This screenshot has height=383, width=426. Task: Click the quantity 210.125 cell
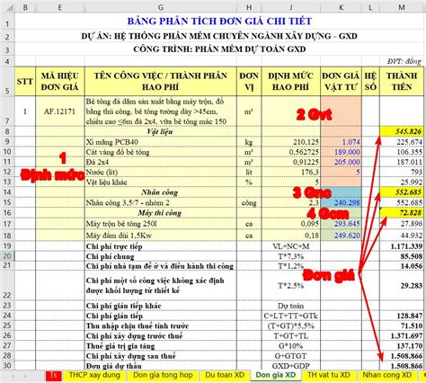291,142
